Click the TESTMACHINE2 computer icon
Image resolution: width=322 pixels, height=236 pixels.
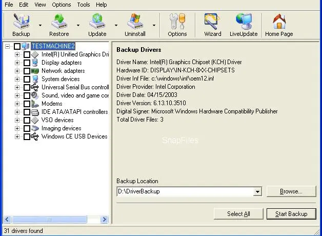(26, 46)
